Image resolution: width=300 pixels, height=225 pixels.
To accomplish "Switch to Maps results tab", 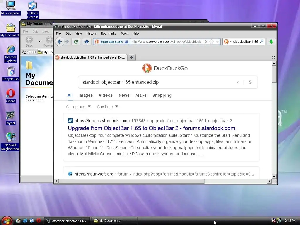I will click(141, 95).
